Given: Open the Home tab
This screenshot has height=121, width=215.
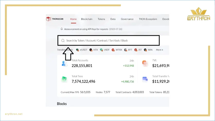Looking at the screenshot, I should click(73, 19).
